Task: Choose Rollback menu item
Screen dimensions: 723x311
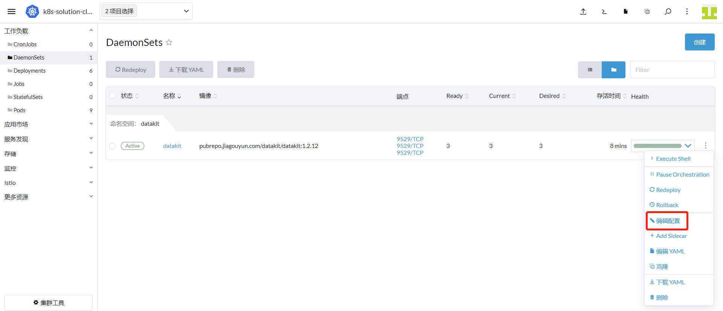Action: [679, 205]
